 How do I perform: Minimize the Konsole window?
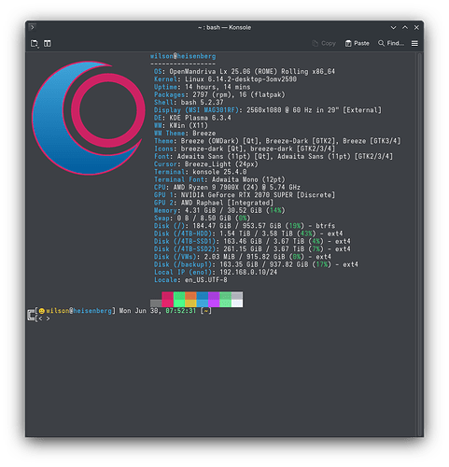point(393,27)
